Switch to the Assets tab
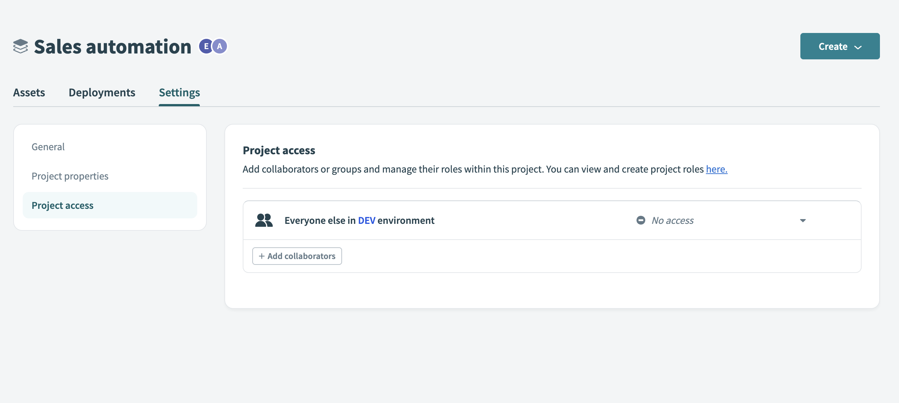 click(29, 93)
